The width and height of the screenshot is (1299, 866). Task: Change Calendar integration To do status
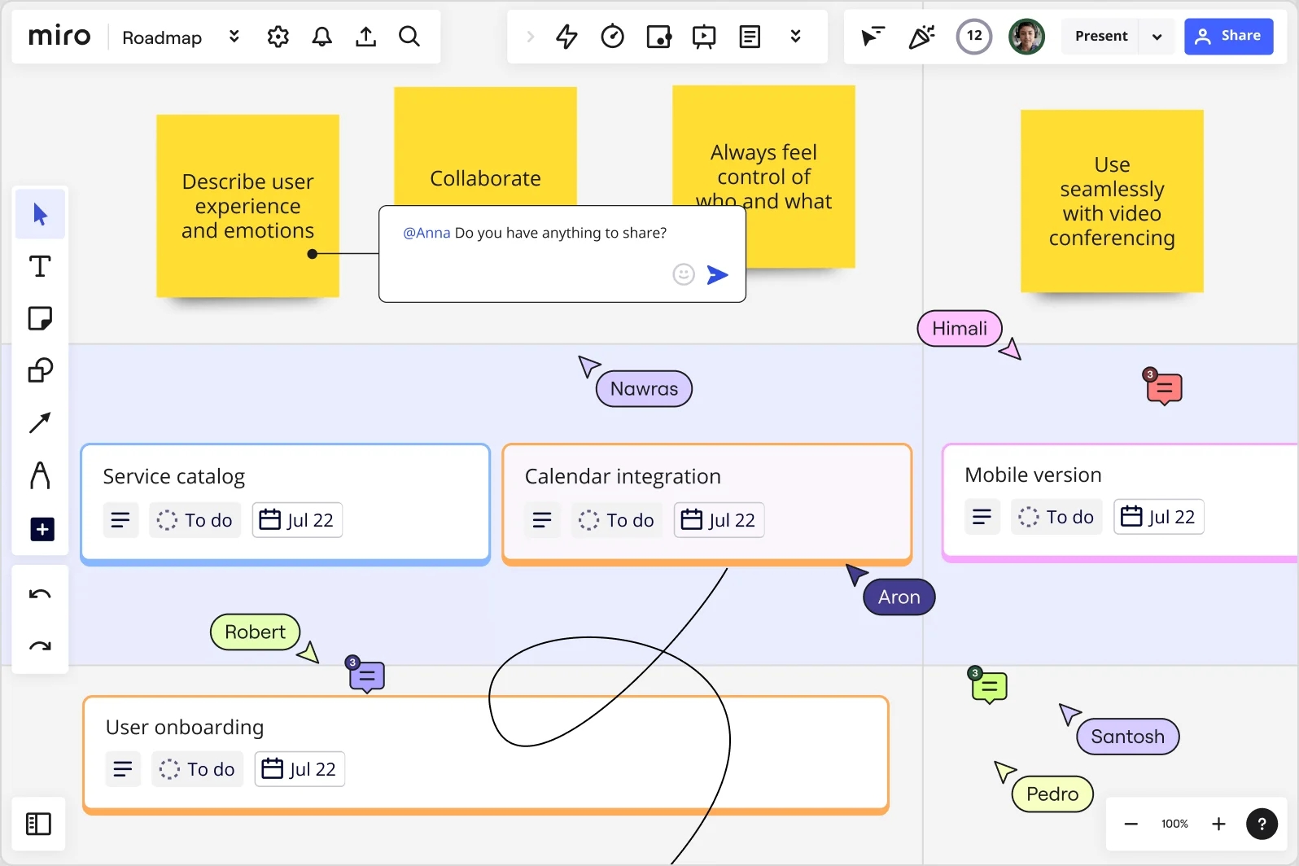(617, 520)
